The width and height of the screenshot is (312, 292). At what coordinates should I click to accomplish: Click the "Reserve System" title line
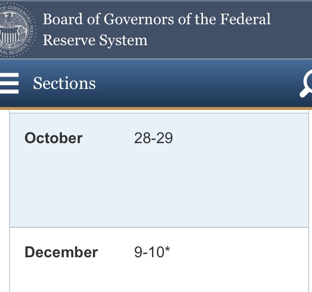95,40
